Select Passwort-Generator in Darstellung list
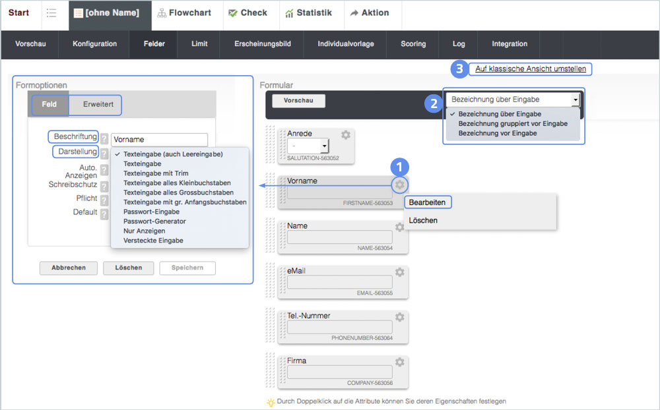 click(x=154, y=221)
